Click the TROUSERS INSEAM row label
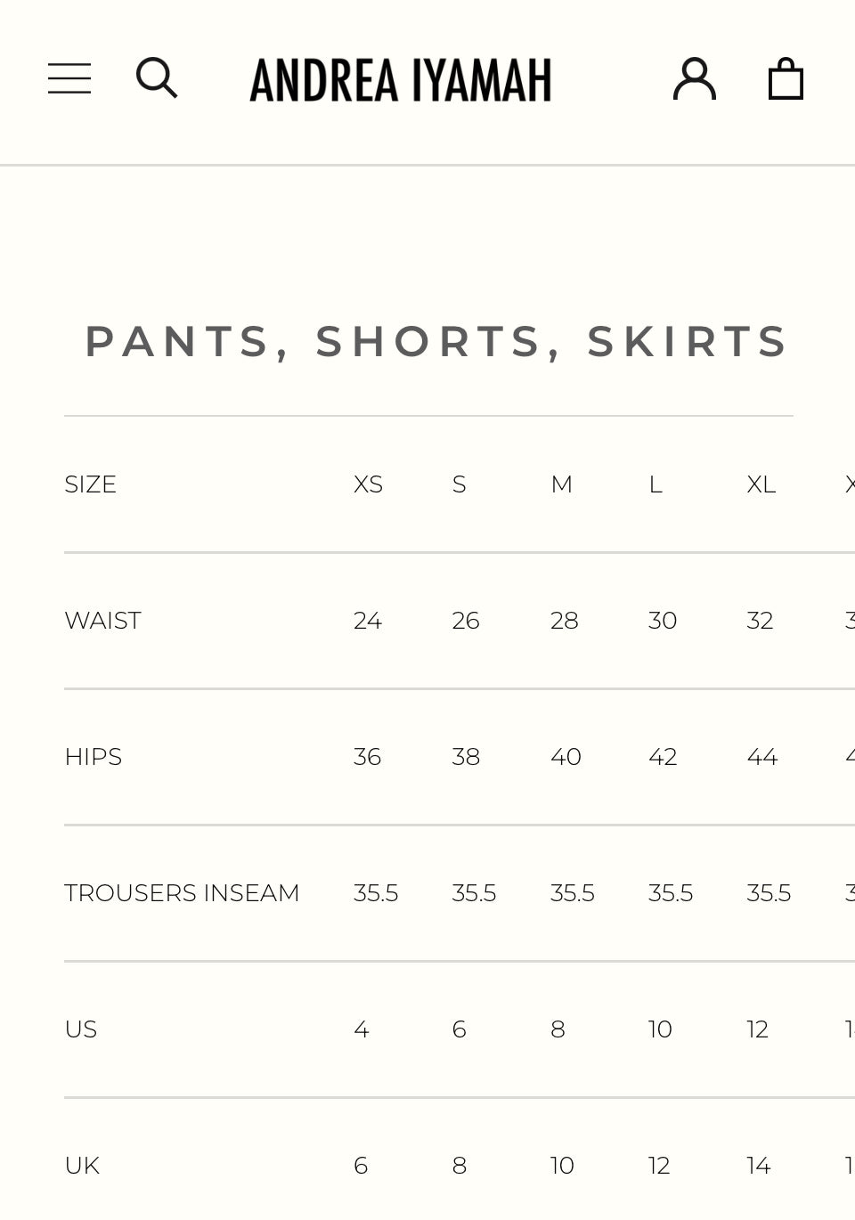The height and width of the screenshot is (1220, 855). pos(182,893)
